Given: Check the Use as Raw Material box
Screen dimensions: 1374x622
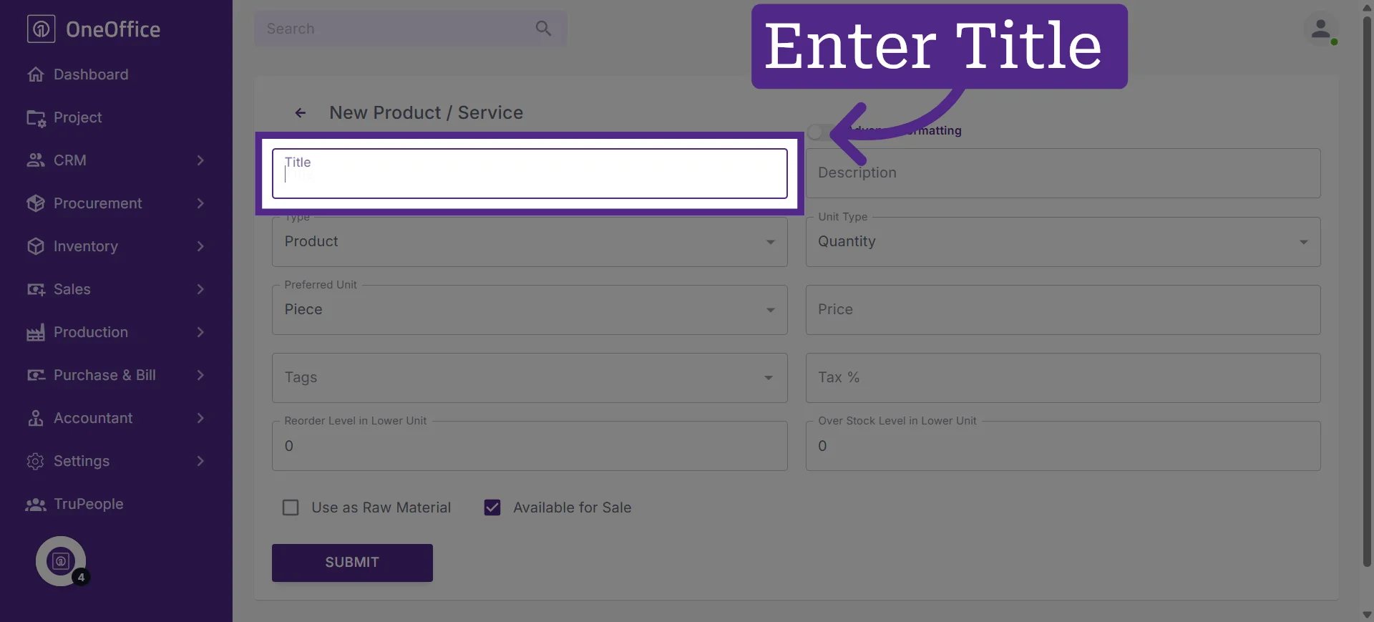Looking at the screenshot, I should 291,507.
